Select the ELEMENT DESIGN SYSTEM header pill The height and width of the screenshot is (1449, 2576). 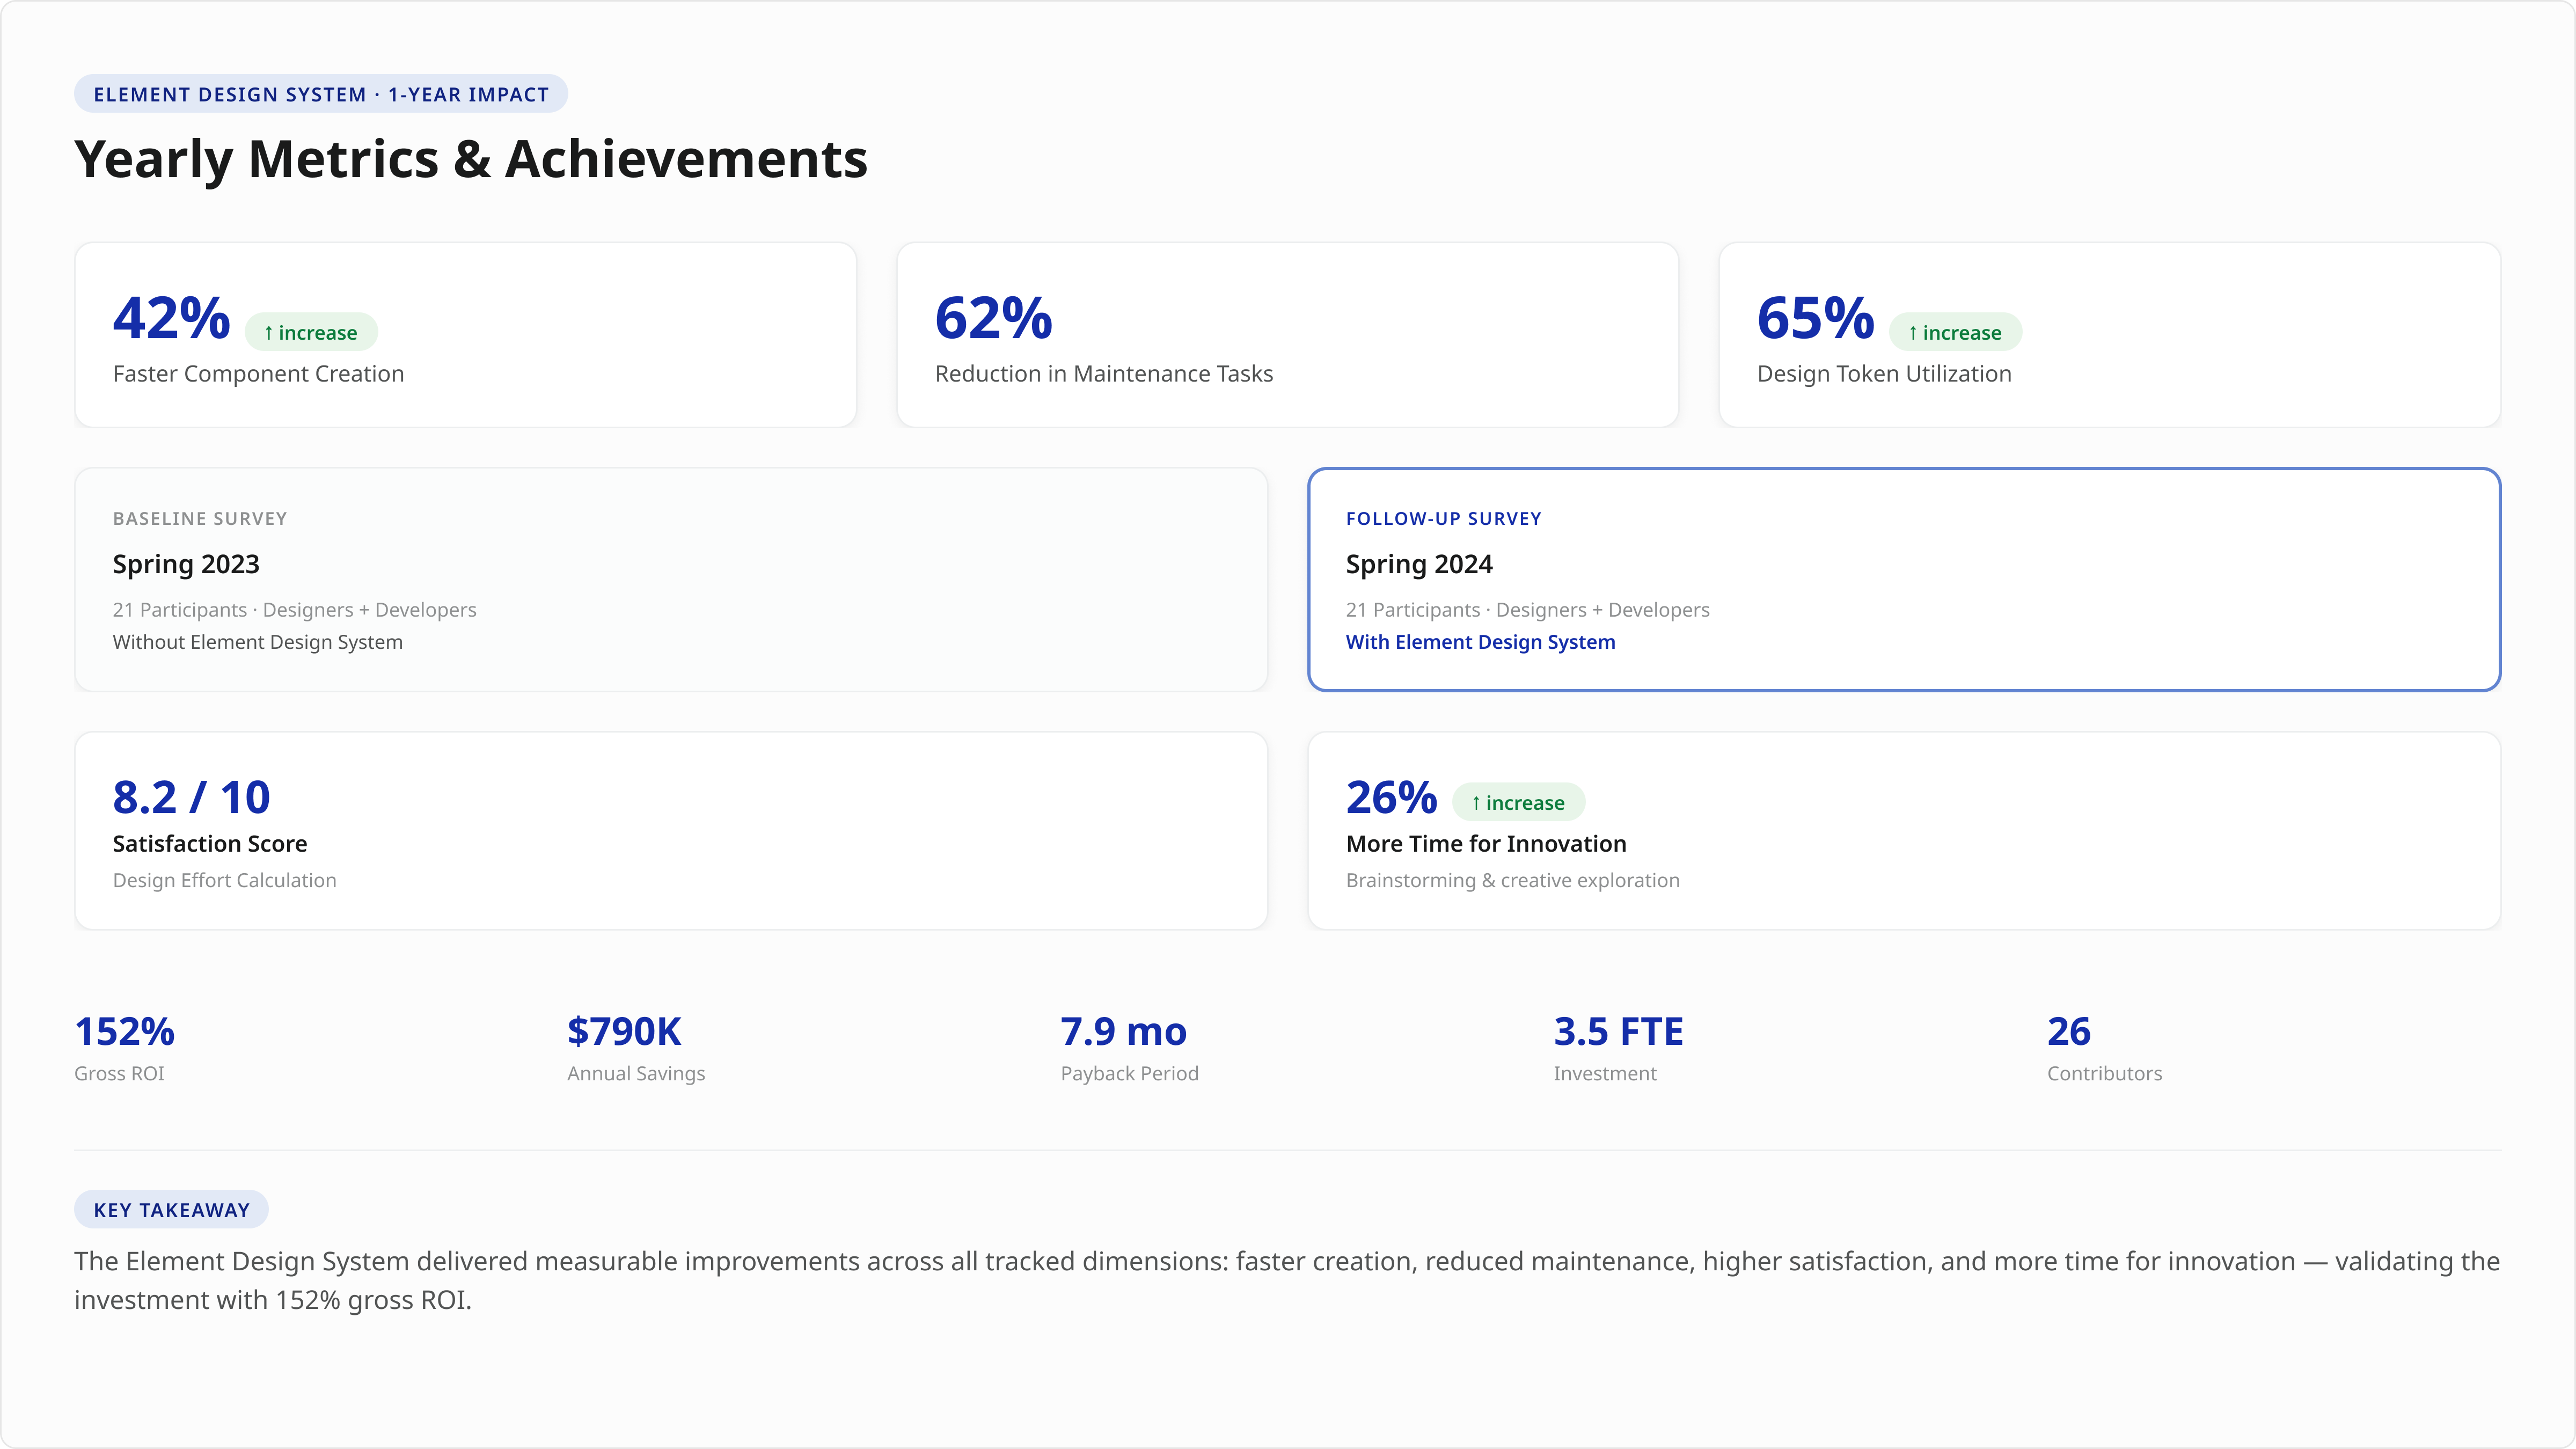point(320,93)
